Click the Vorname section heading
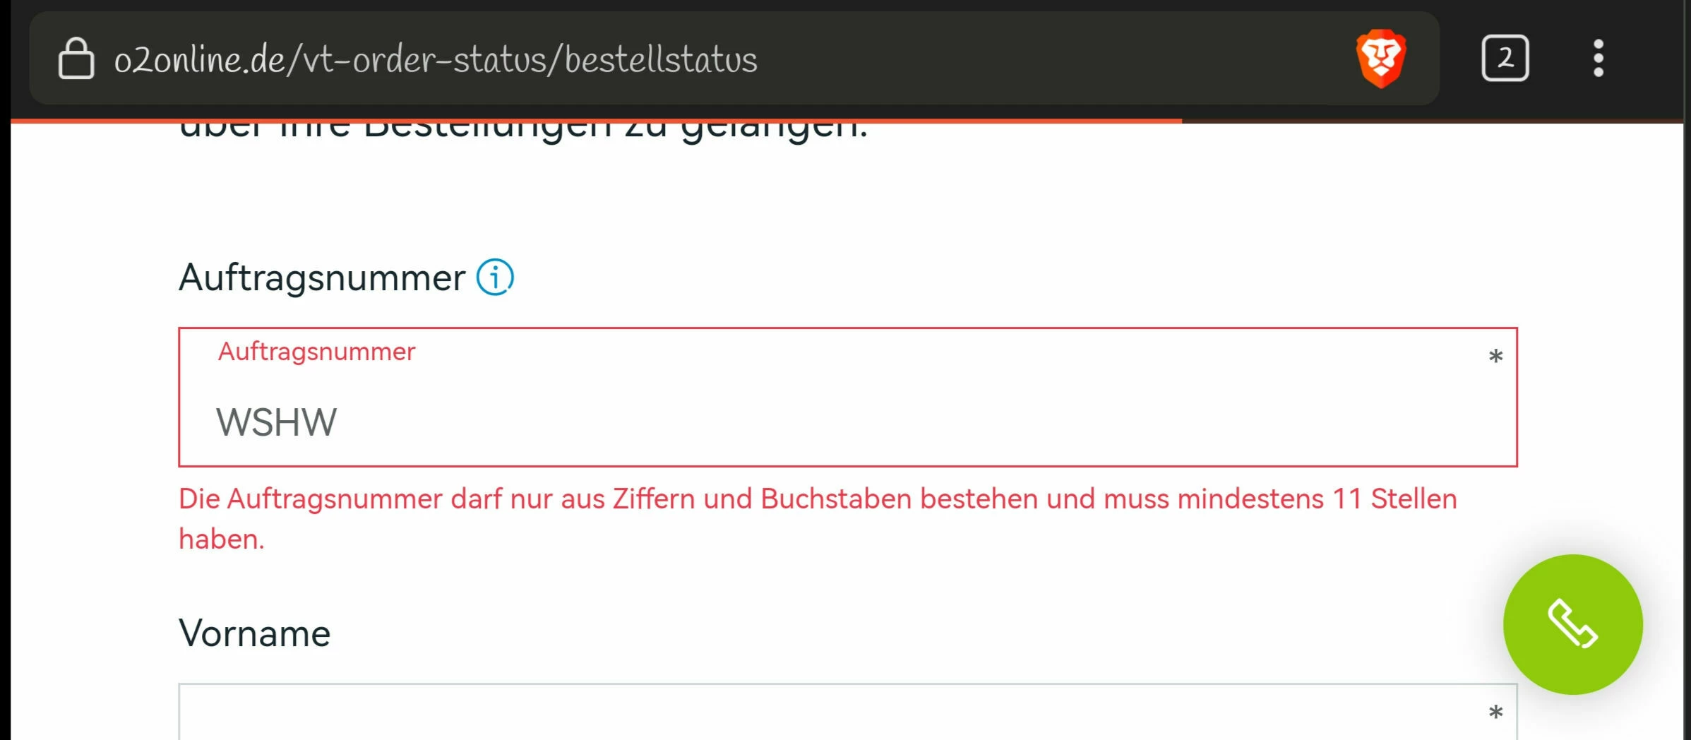 pyautogui.click(x=254, y=633)
